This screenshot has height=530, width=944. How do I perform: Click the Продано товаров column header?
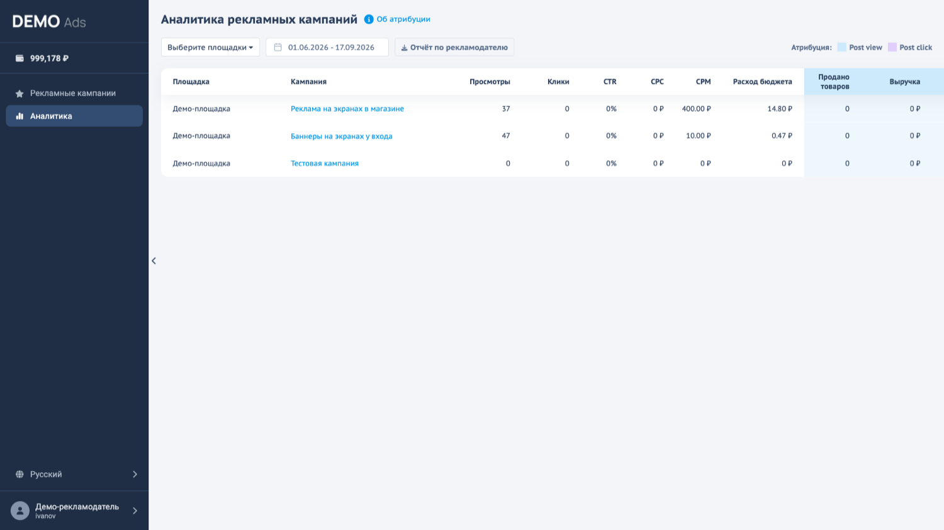834,82
